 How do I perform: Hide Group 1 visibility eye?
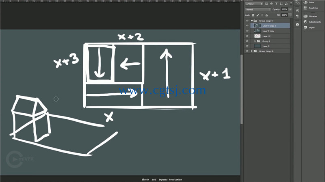tap(247, 41)
